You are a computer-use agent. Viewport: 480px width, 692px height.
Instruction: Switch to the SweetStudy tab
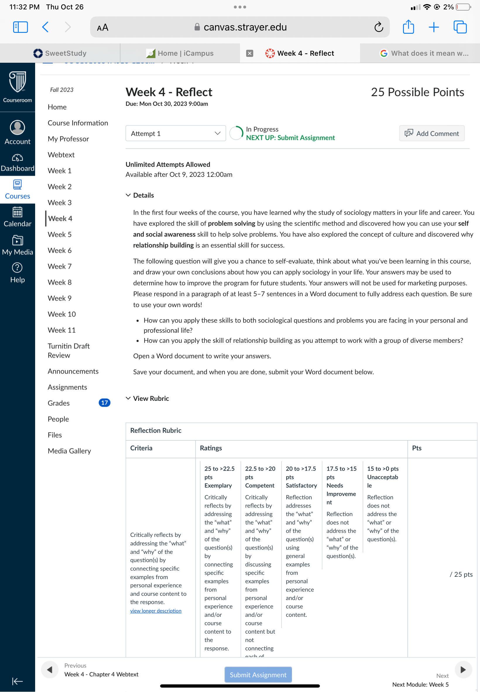click(x=60, y=53)
